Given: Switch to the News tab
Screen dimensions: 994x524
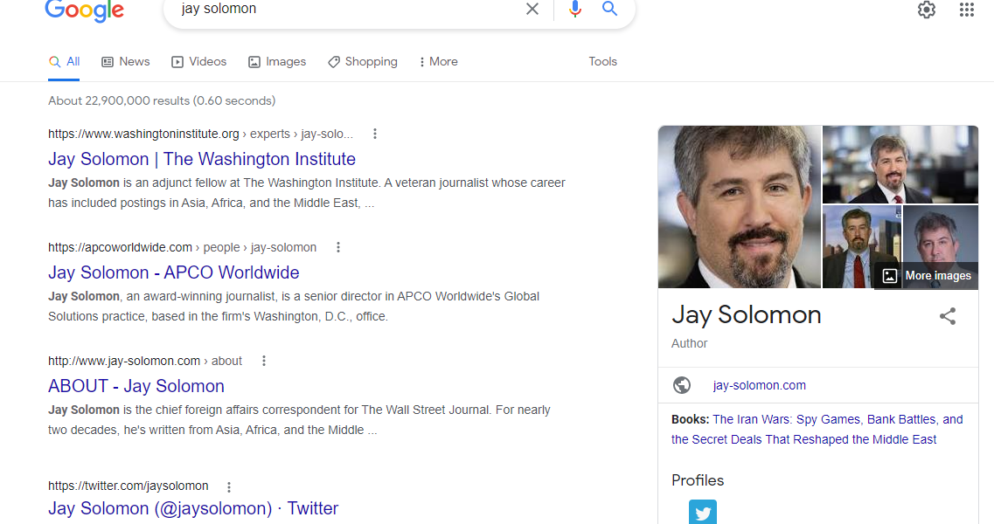Looking at the screenshot, I should (x=126, y=62).
